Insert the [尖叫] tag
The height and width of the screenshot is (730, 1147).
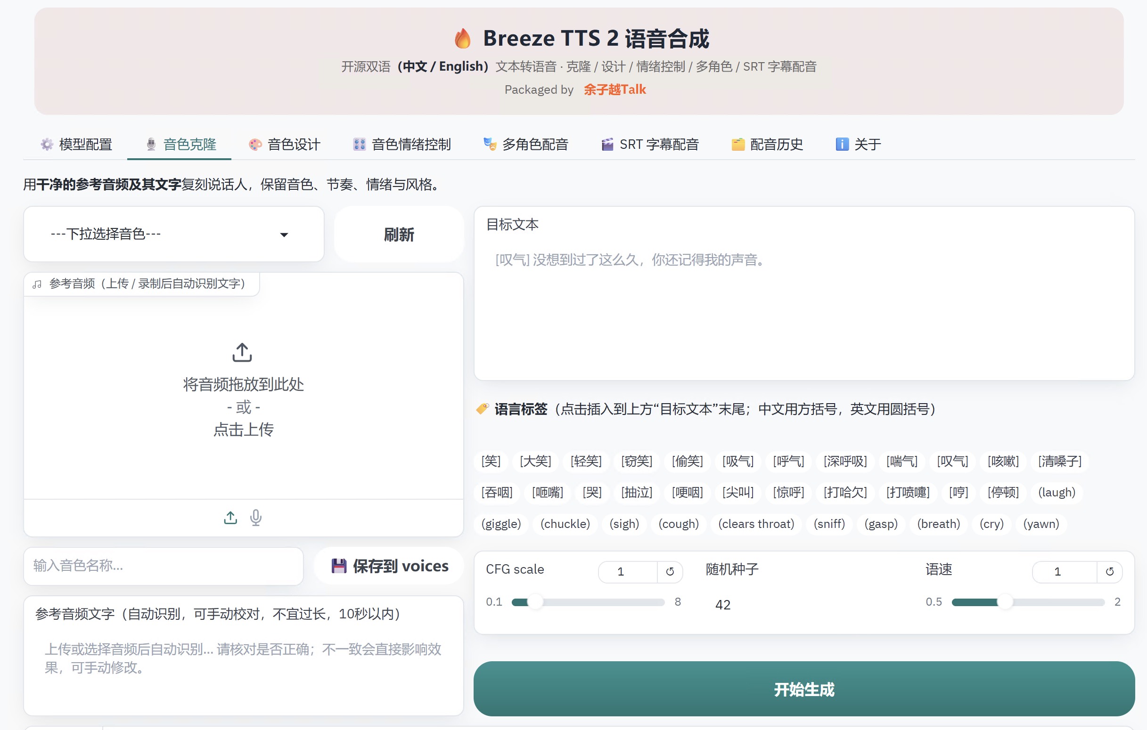coord(738,492)
